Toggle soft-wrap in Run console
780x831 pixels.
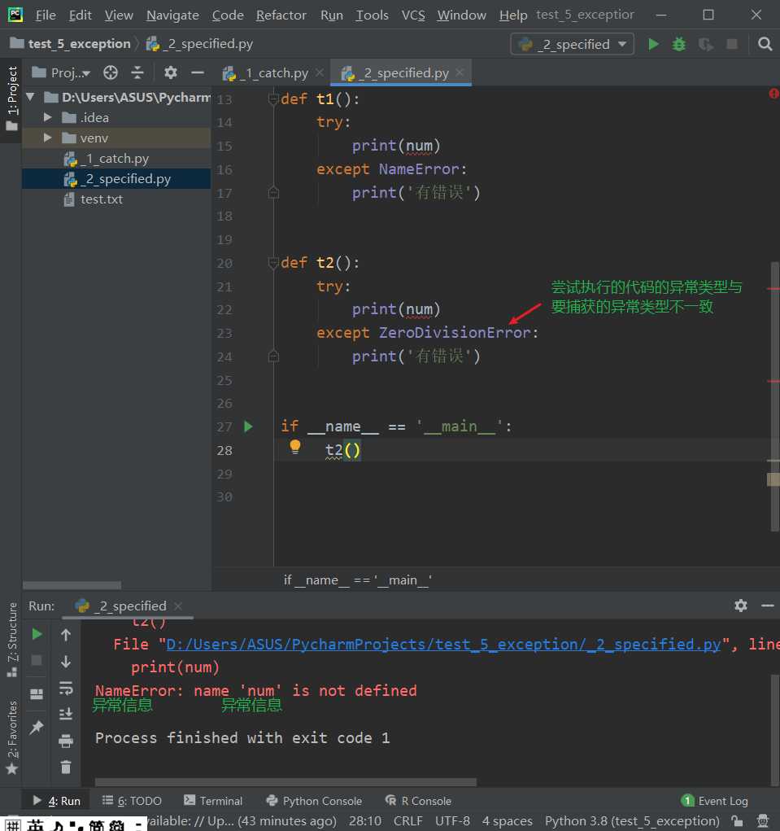point(66,688)
